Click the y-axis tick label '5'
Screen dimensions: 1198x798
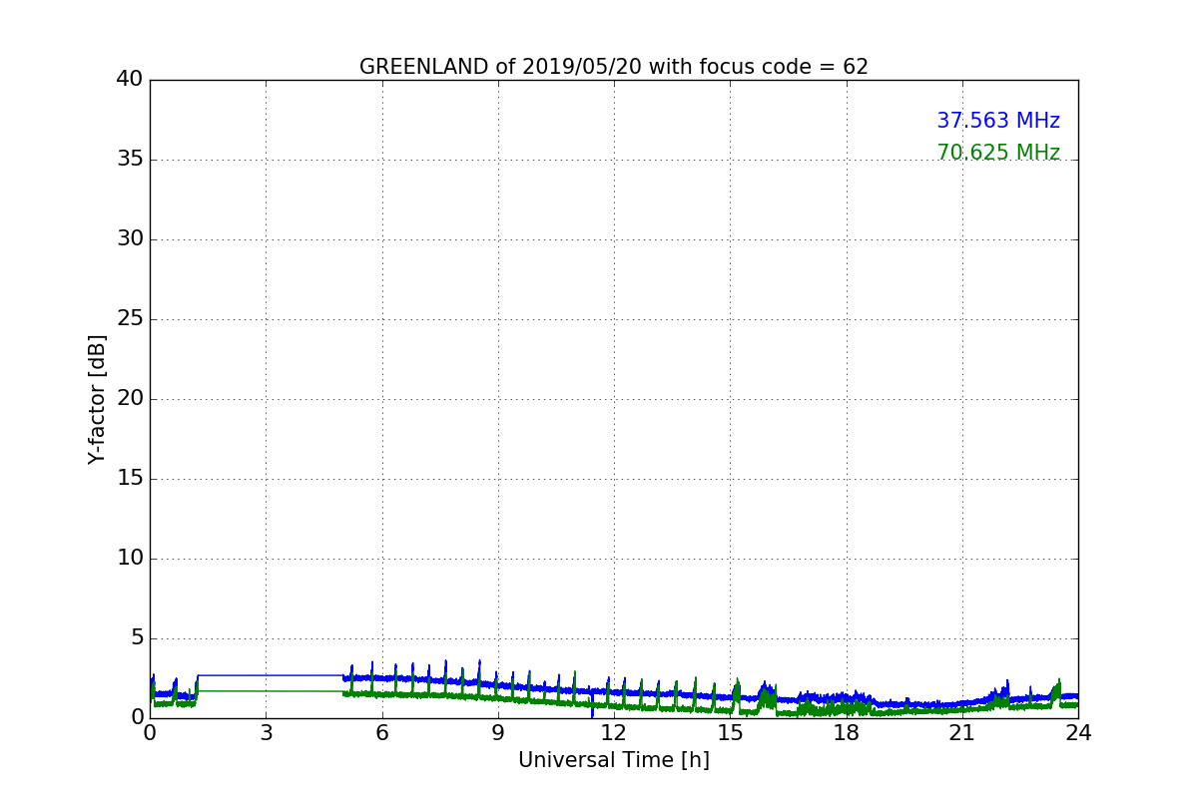click(x=137, y=638)
